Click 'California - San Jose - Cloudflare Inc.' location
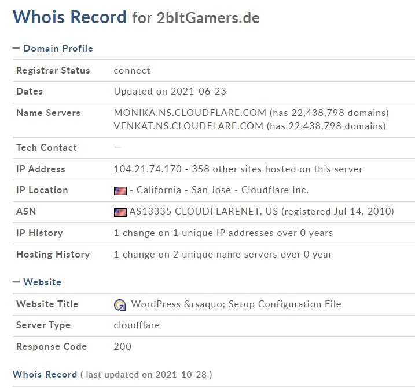The image size is (415, 388). tap(223, 190)
